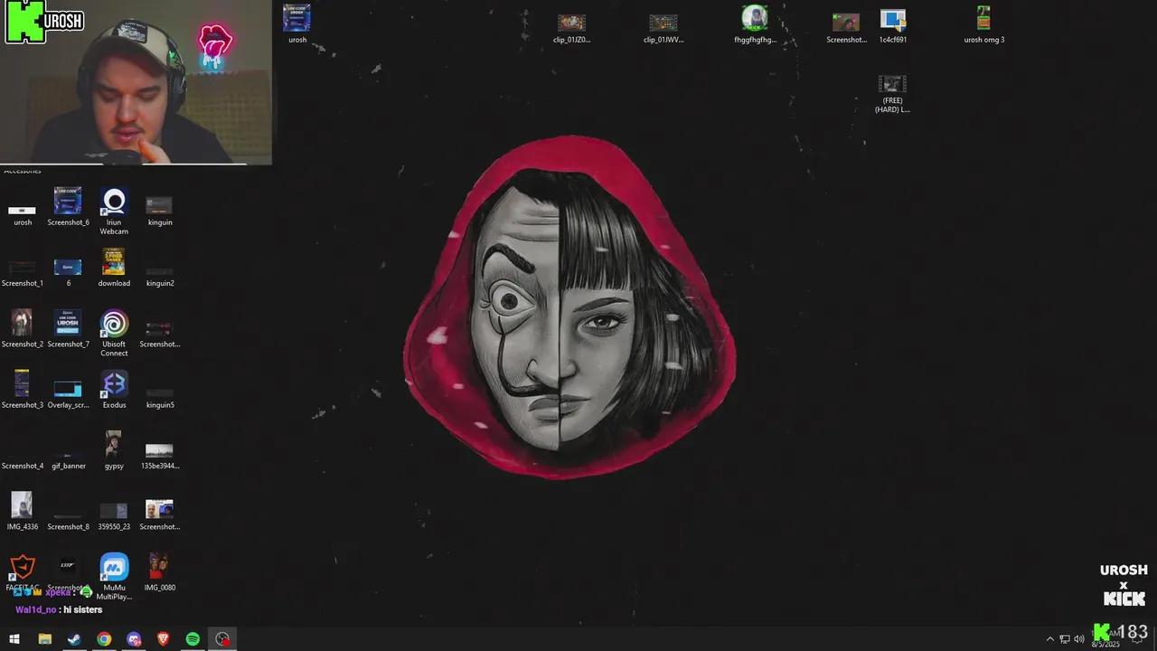This screenshot has width=1157, height=651.
Task: Select the urosh omg 3 file
Action: (983, 24)
